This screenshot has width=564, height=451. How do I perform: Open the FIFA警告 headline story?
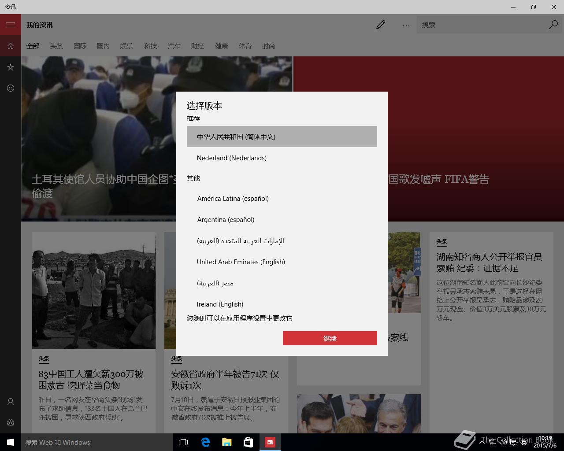(438, 179)
